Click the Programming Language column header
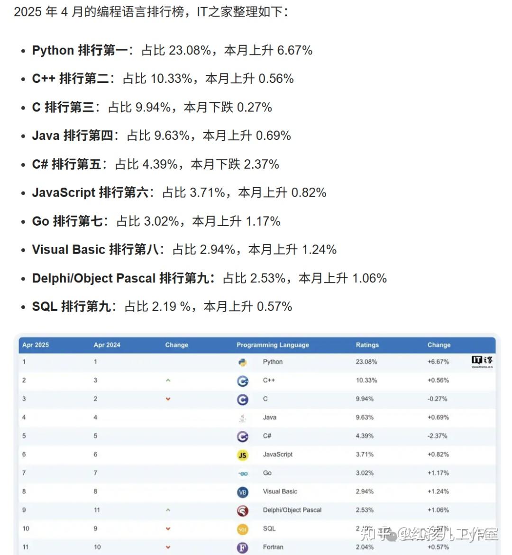This screenshot has width=512, height=555. [273, 345]
